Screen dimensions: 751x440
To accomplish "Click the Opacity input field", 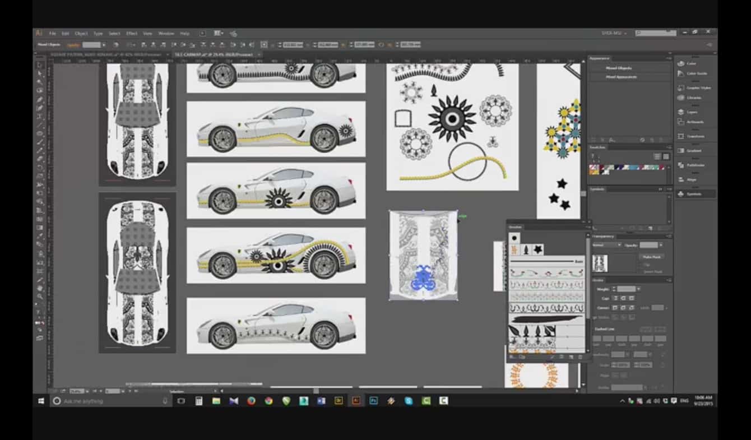I will pyautogui.click(x=648, y=245).
